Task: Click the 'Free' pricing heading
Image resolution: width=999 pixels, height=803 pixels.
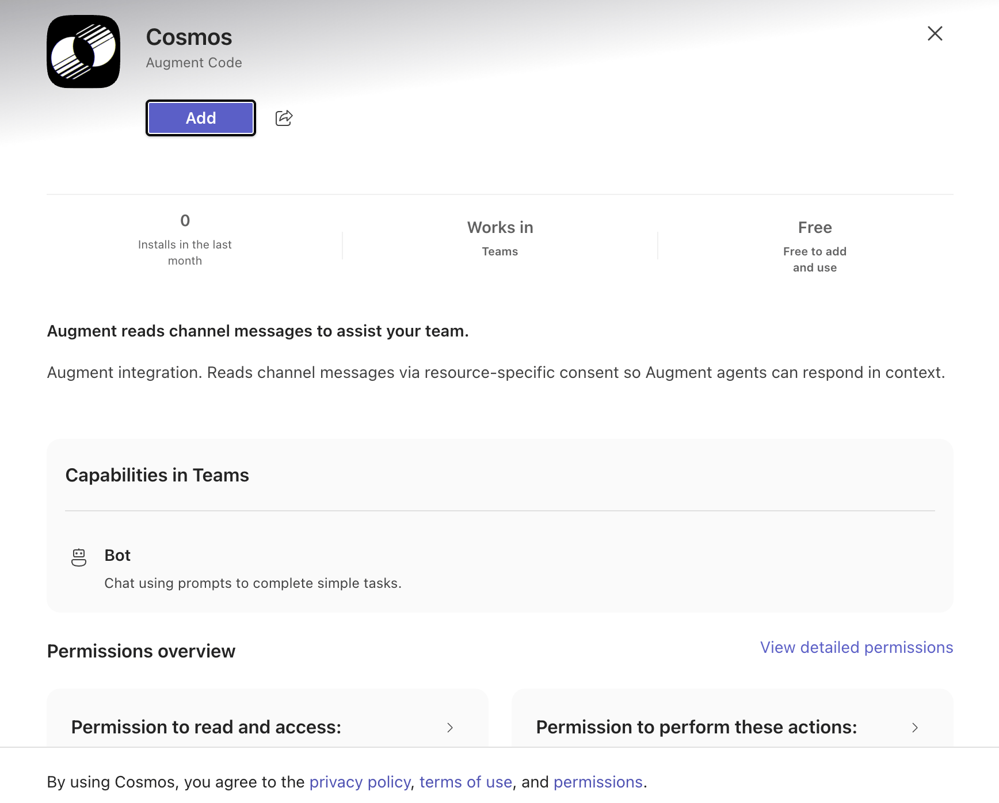Action: (x=815, y=227)
